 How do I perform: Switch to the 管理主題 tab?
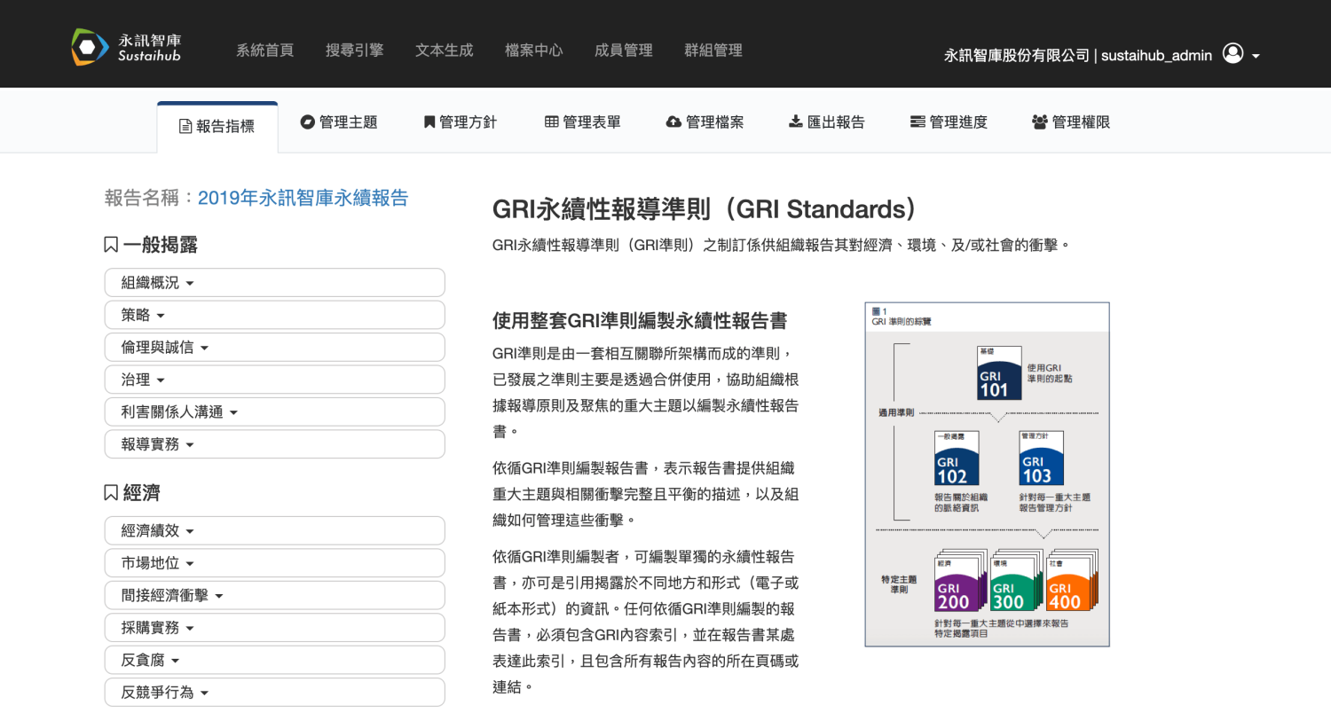pos(339,122)
